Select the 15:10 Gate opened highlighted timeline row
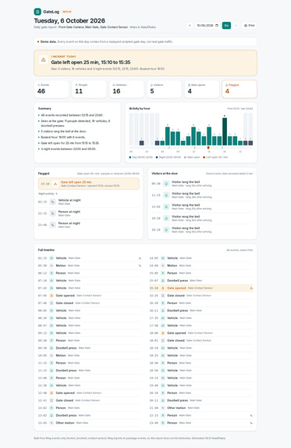The height and width of the screenshot is (448, 291). click(201, 288)
